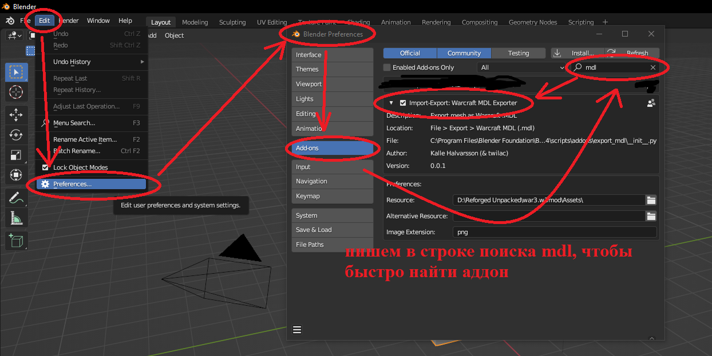Open the Preferences hamburger menu
The image size is (712, 356).
297,330
